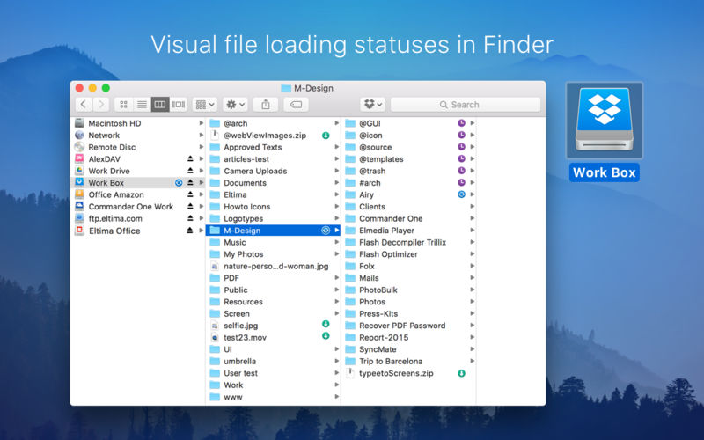Image resolution: width=704 pixels, height=440 pixels.
Task: Open the gear action menu
Action: coord(236,105)
